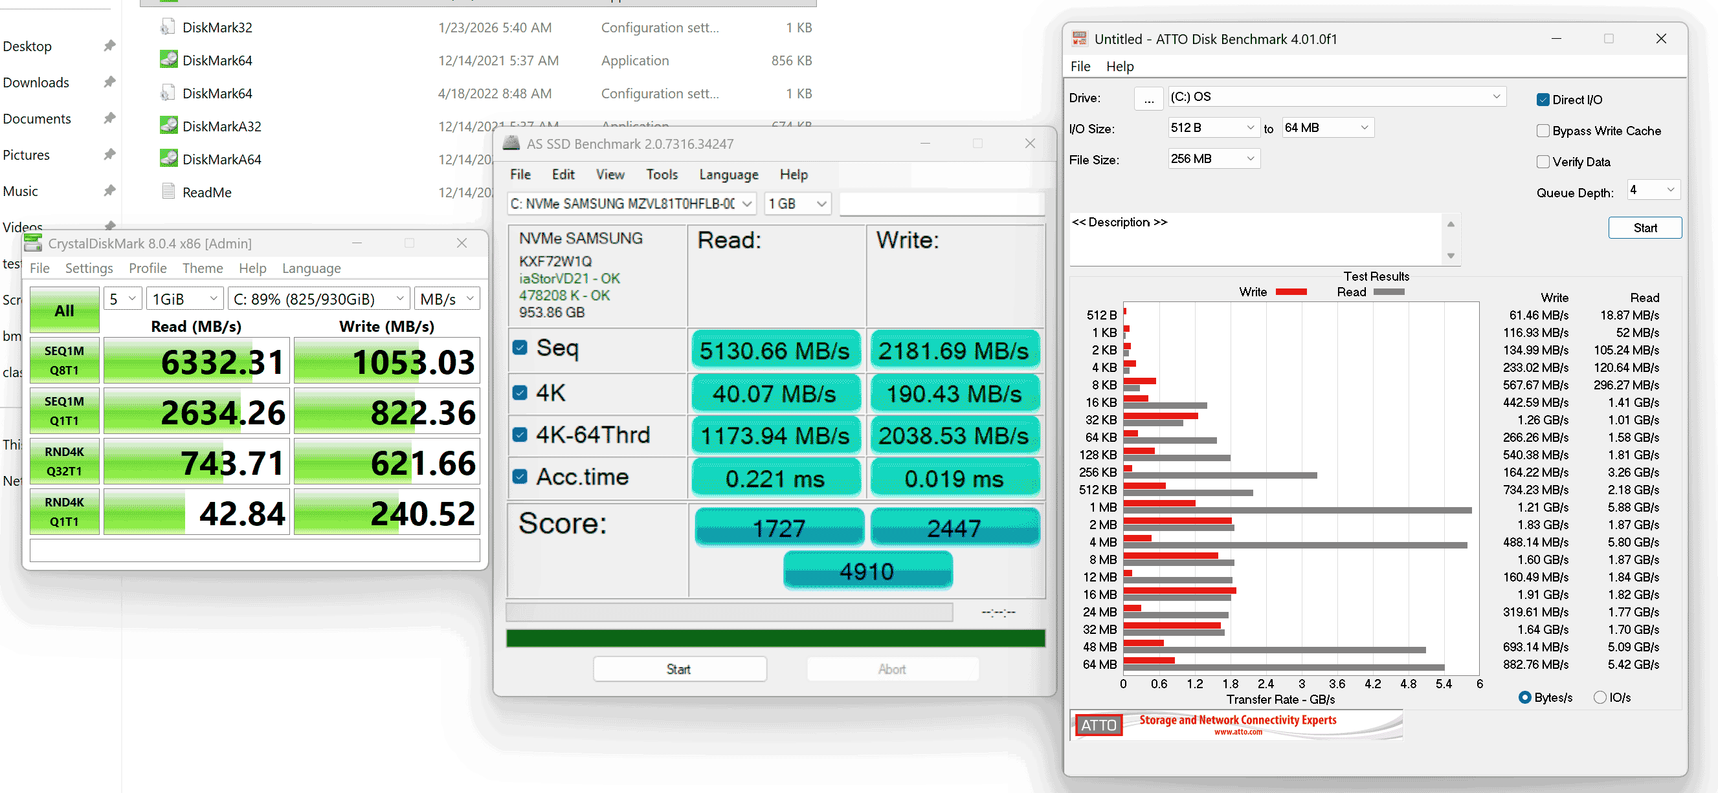
Task: Close the AS SSD Benchmark window
Action: pos(1030,144)
